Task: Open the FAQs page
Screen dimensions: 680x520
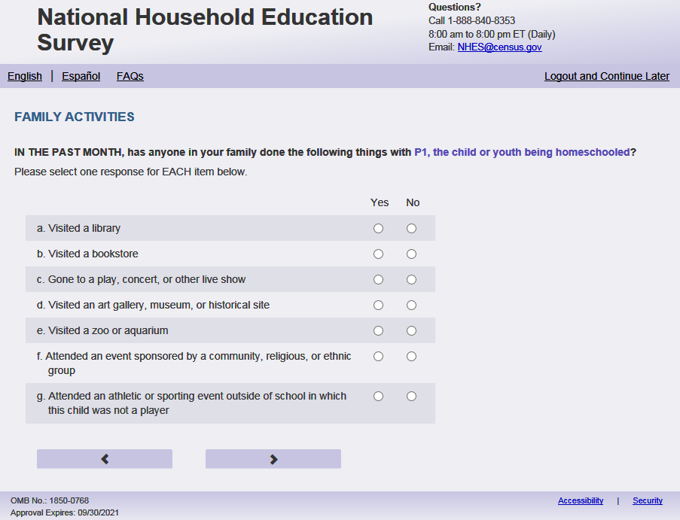Action: pos(130,76)
